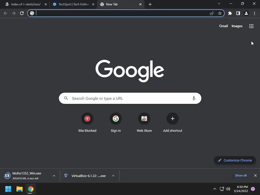This screenshot has height=195, width=260.
Task: Close the TechSpot tab
Action: click(93, 4)
